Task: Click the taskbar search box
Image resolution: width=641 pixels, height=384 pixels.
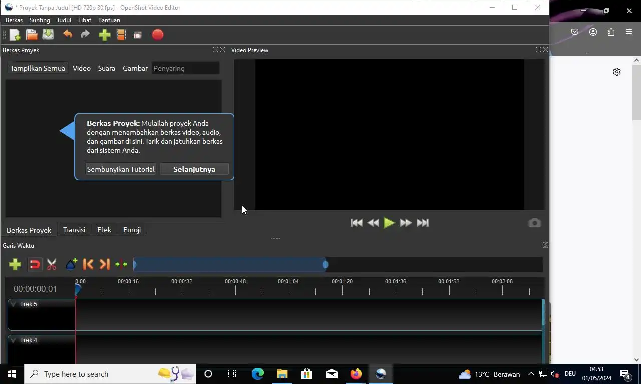Action: coord(110,374)
